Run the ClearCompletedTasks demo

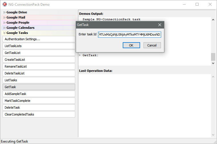tap(39, 114)
